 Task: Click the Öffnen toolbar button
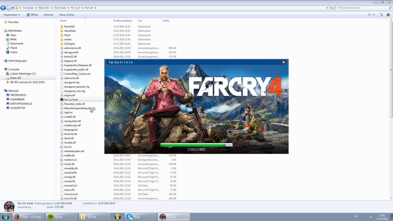(32, 15)
